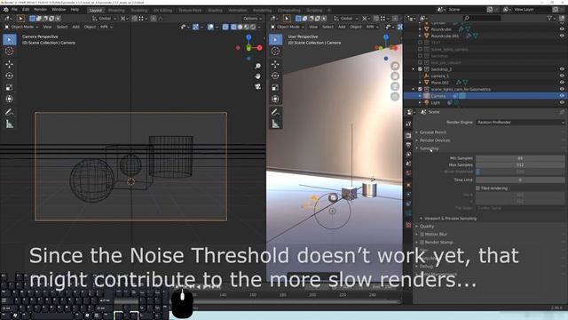Image resolution: width=568 pixels, height=320 pixels.
Task: Hide the Camera object via eye icon
Action: click(x=562, y=96)
